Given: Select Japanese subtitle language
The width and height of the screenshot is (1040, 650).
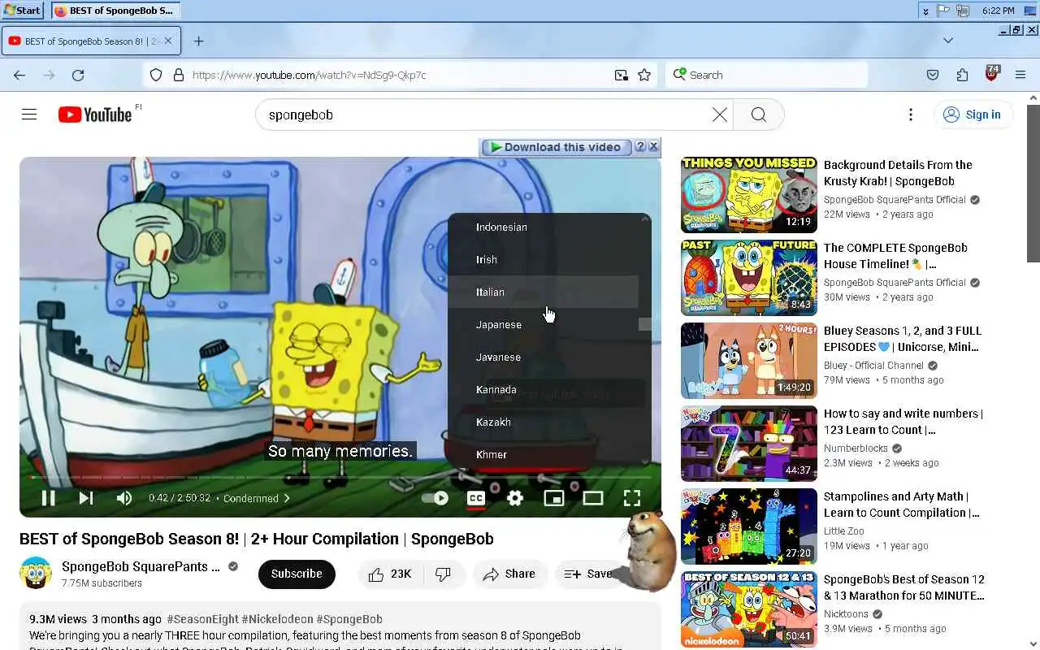Looking at the screenshot, I should [x=544, y=324].
